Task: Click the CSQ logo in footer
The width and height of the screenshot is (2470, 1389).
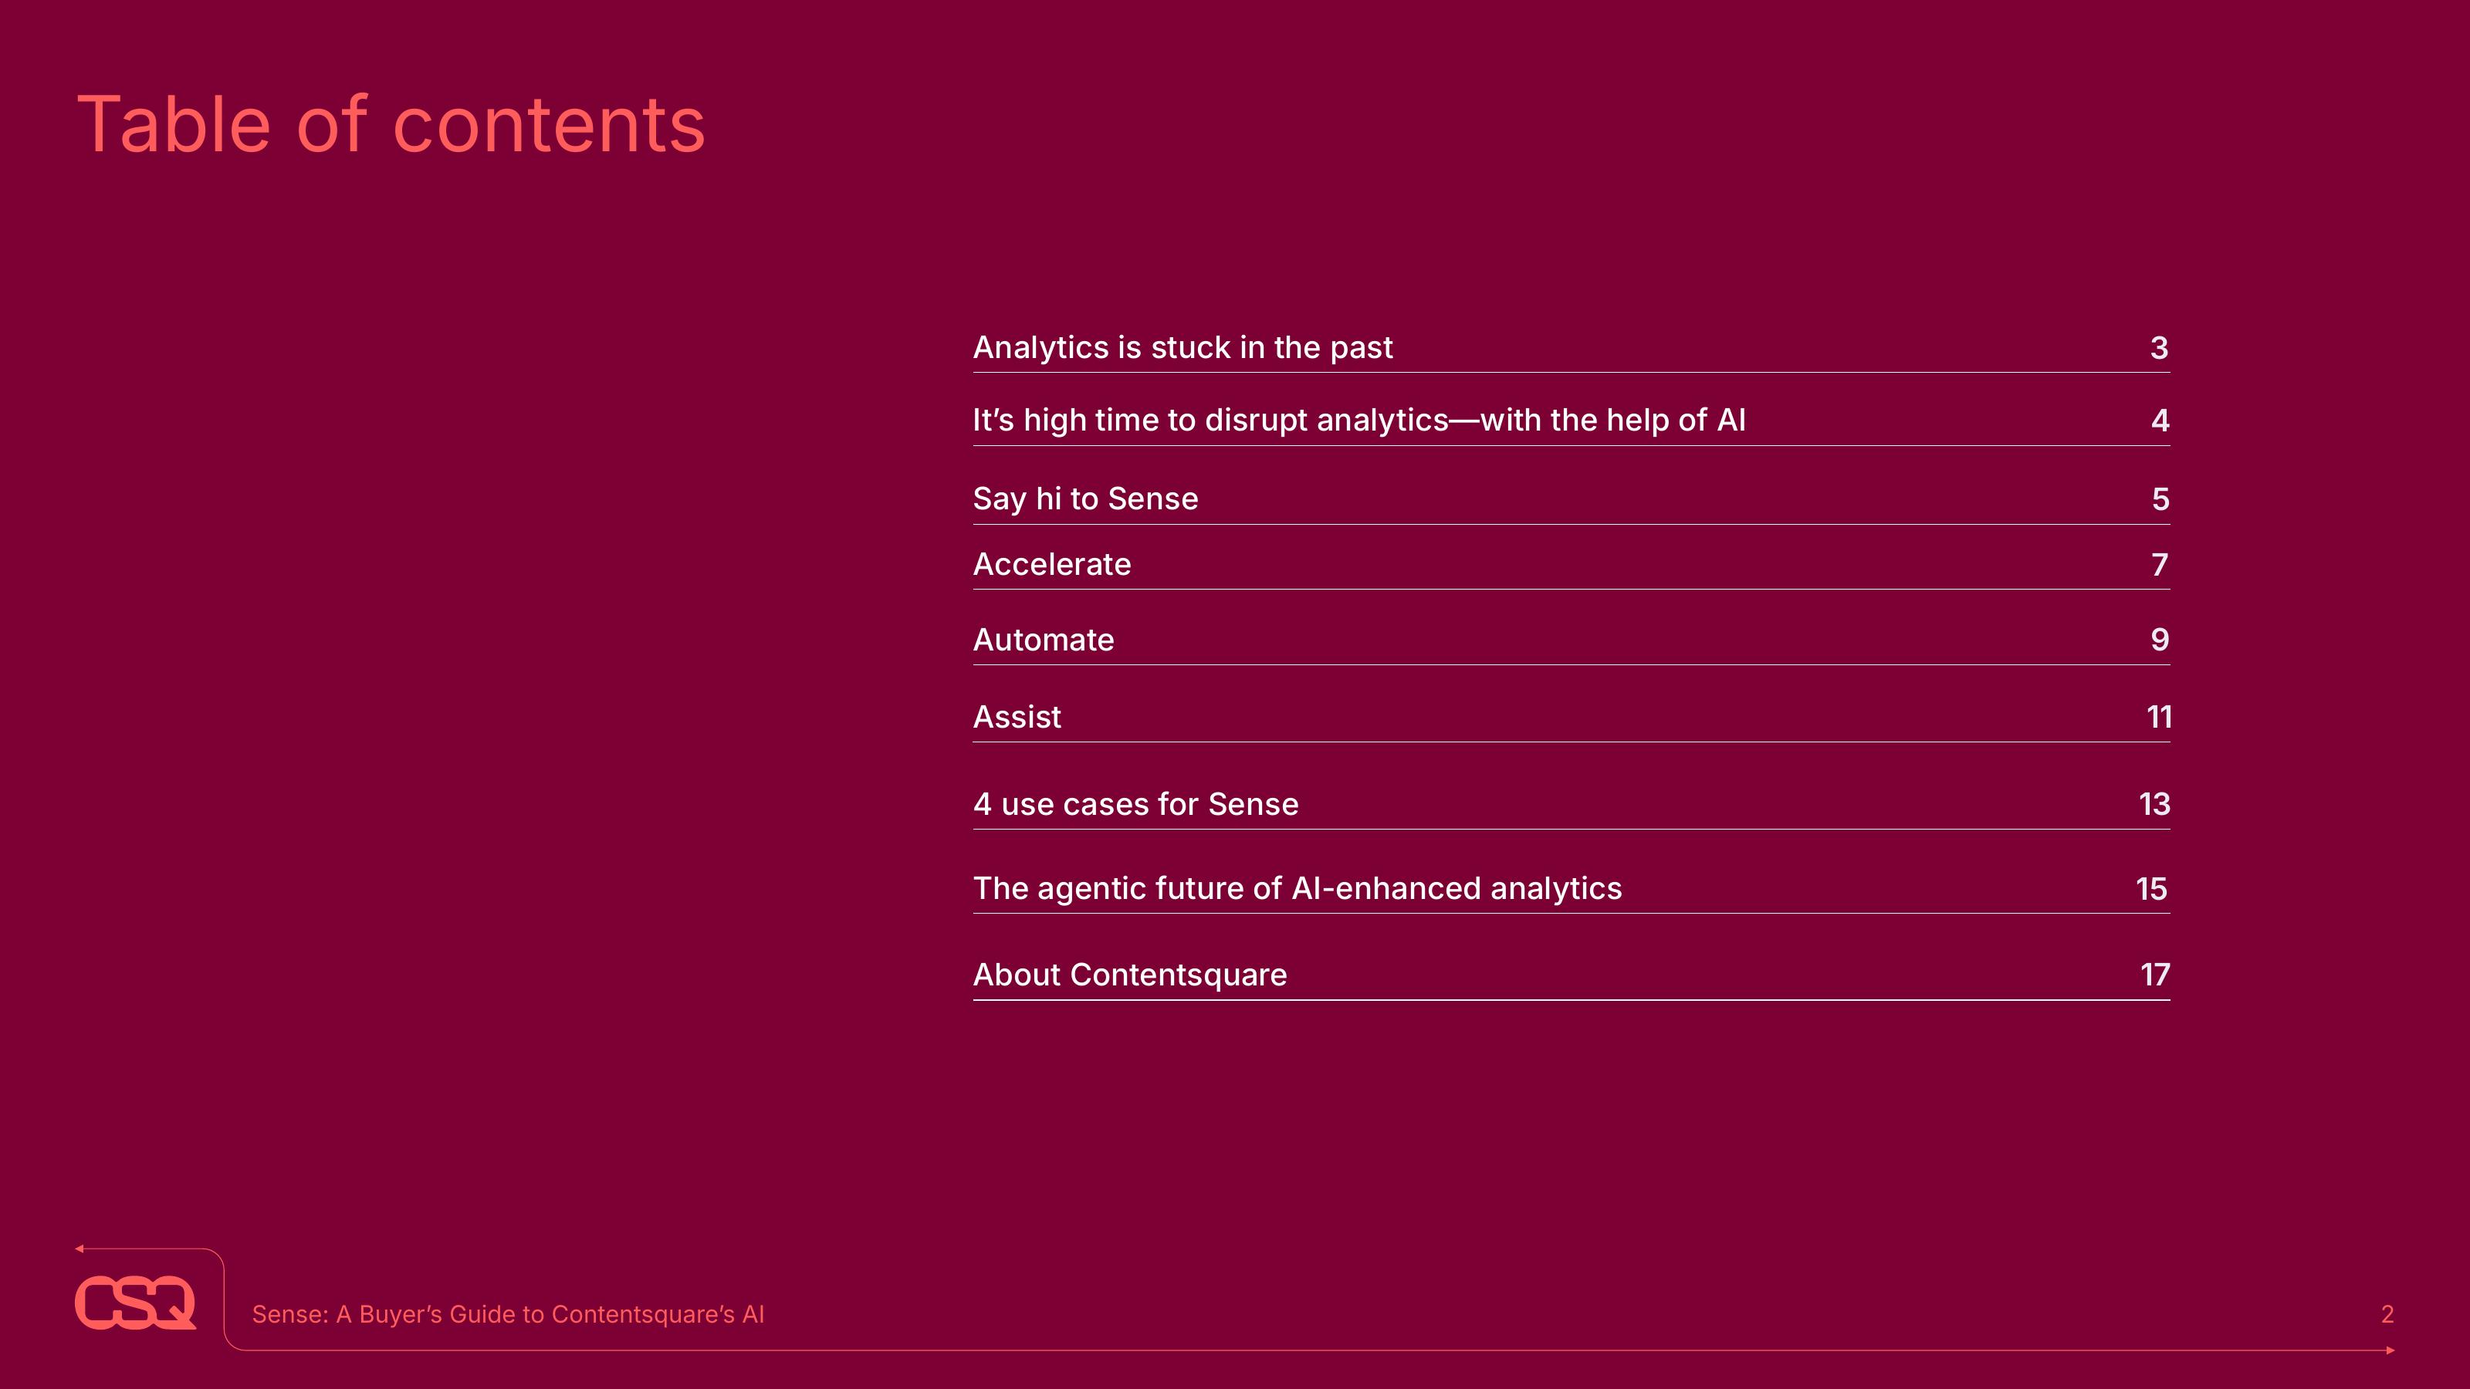Action: tap(135, 1303)
